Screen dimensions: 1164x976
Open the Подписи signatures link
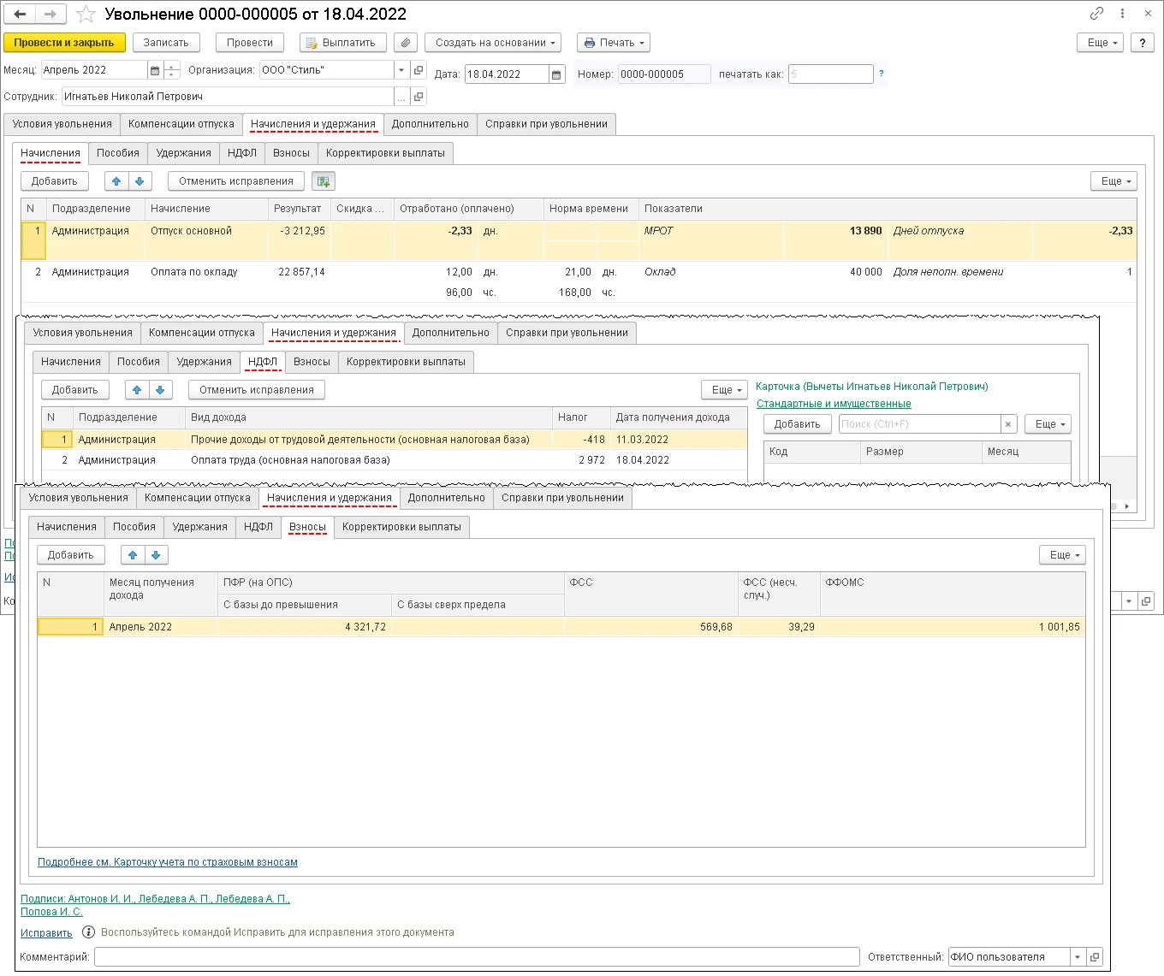pos(155,905)
